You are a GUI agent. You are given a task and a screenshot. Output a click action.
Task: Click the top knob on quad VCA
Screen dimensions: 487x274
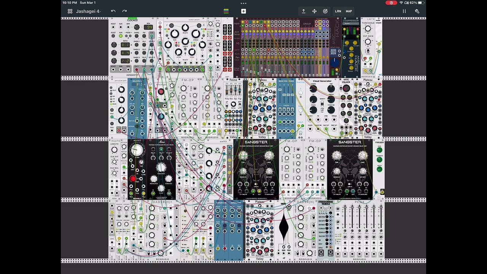click(x=209, y=151)
